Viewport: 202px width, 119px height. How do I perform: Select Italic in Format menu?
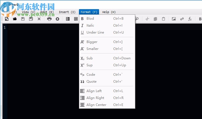click(107, 26)
